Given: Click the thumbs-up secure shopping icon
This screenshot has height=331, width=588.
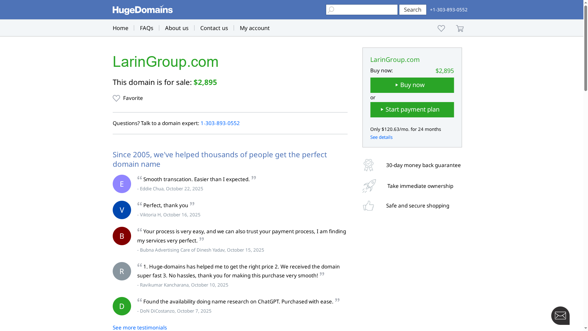Looking at the screenshot, I should point(368,206).
